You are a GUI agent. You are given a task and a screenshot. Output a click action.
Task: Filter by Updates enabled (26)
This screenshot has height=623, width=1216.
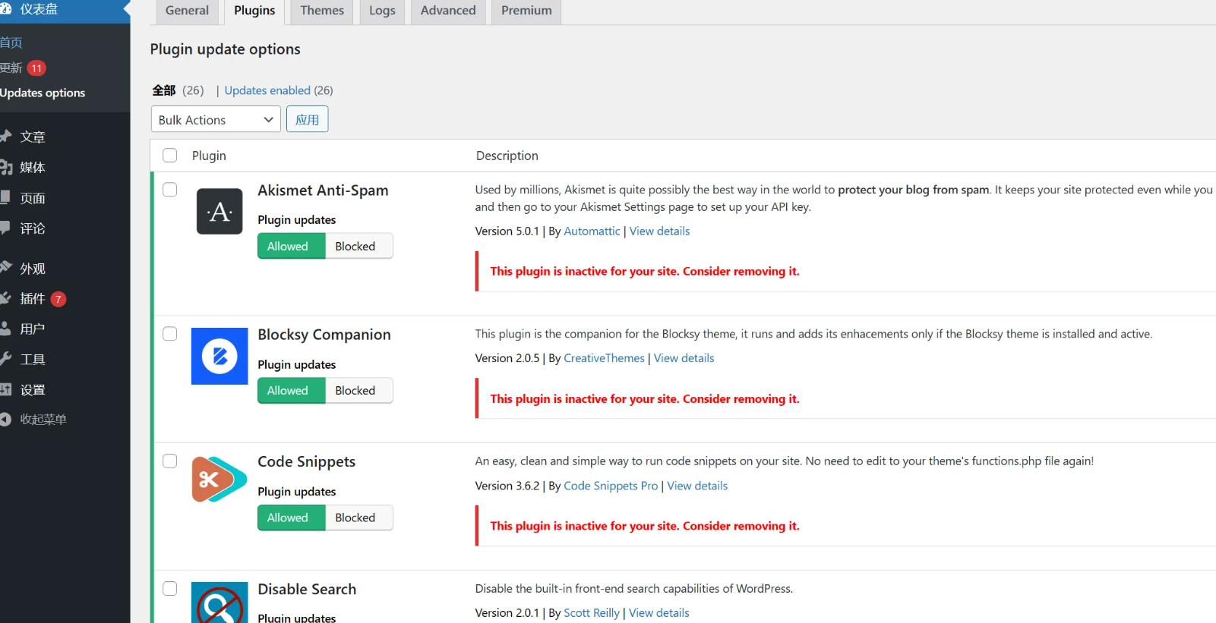pos(279,90)
